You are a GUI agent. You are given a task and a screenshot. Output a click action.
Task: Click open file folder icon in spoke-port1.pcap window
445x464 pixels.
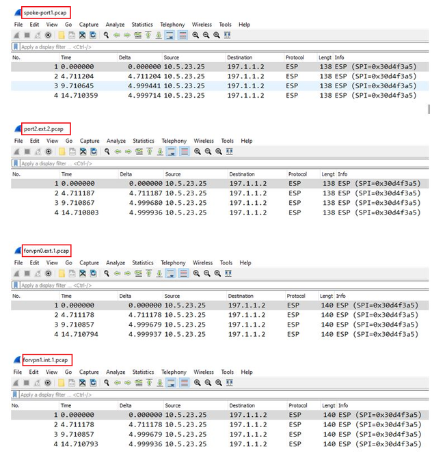click(x=62, y=36)
